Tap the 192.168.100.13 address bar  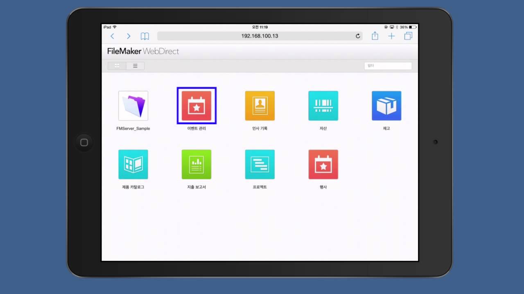(260, 36)
